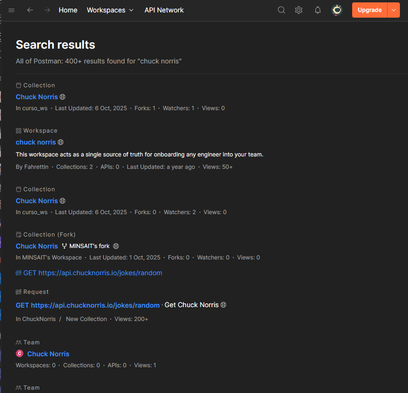Open the chuck norris workspace by Fahrettin

[36, 142]
